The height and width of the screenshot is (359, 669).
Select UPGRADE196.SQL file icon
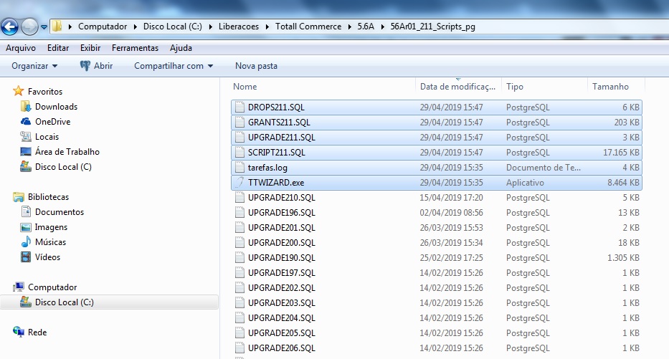point(239,212)
